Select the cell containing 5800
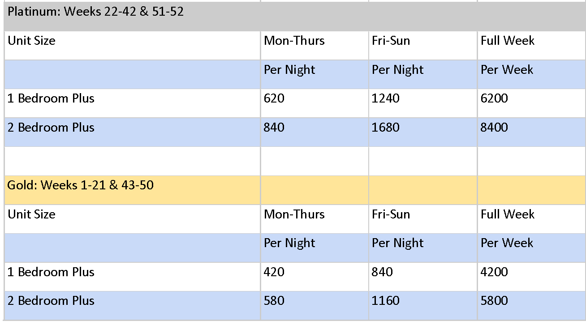 point(531,305)
